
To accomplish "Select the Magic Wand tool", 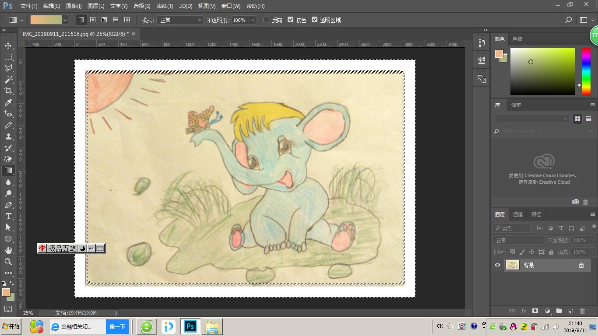I will coord(8,80).
